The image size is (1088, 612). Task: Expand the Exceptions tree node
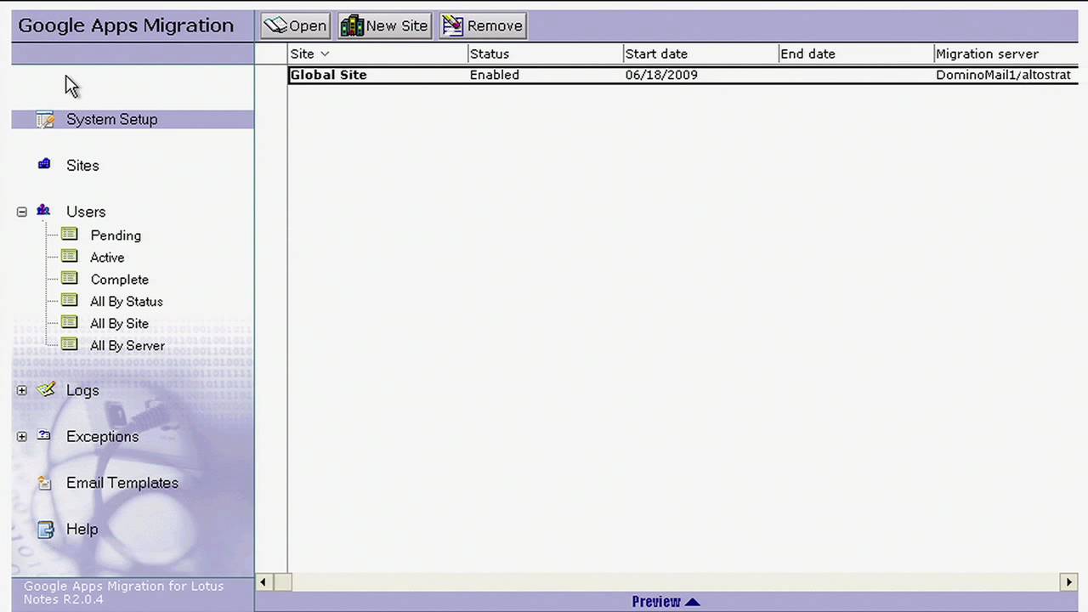(x=22, y=436)
